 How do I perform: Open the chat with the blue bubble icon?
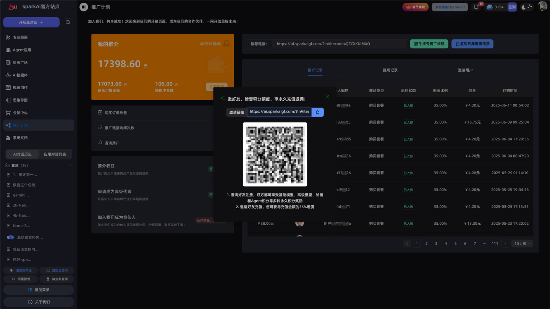point(39,237)
